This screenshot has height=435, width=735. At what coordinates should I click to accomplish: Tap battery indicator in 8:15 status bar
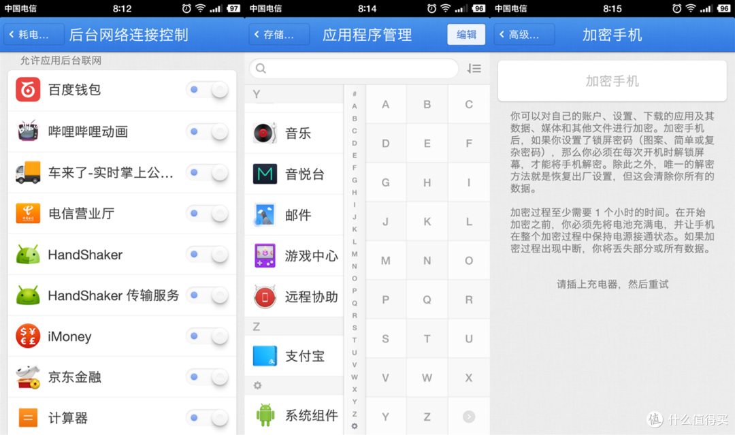[x=723, y=8]
